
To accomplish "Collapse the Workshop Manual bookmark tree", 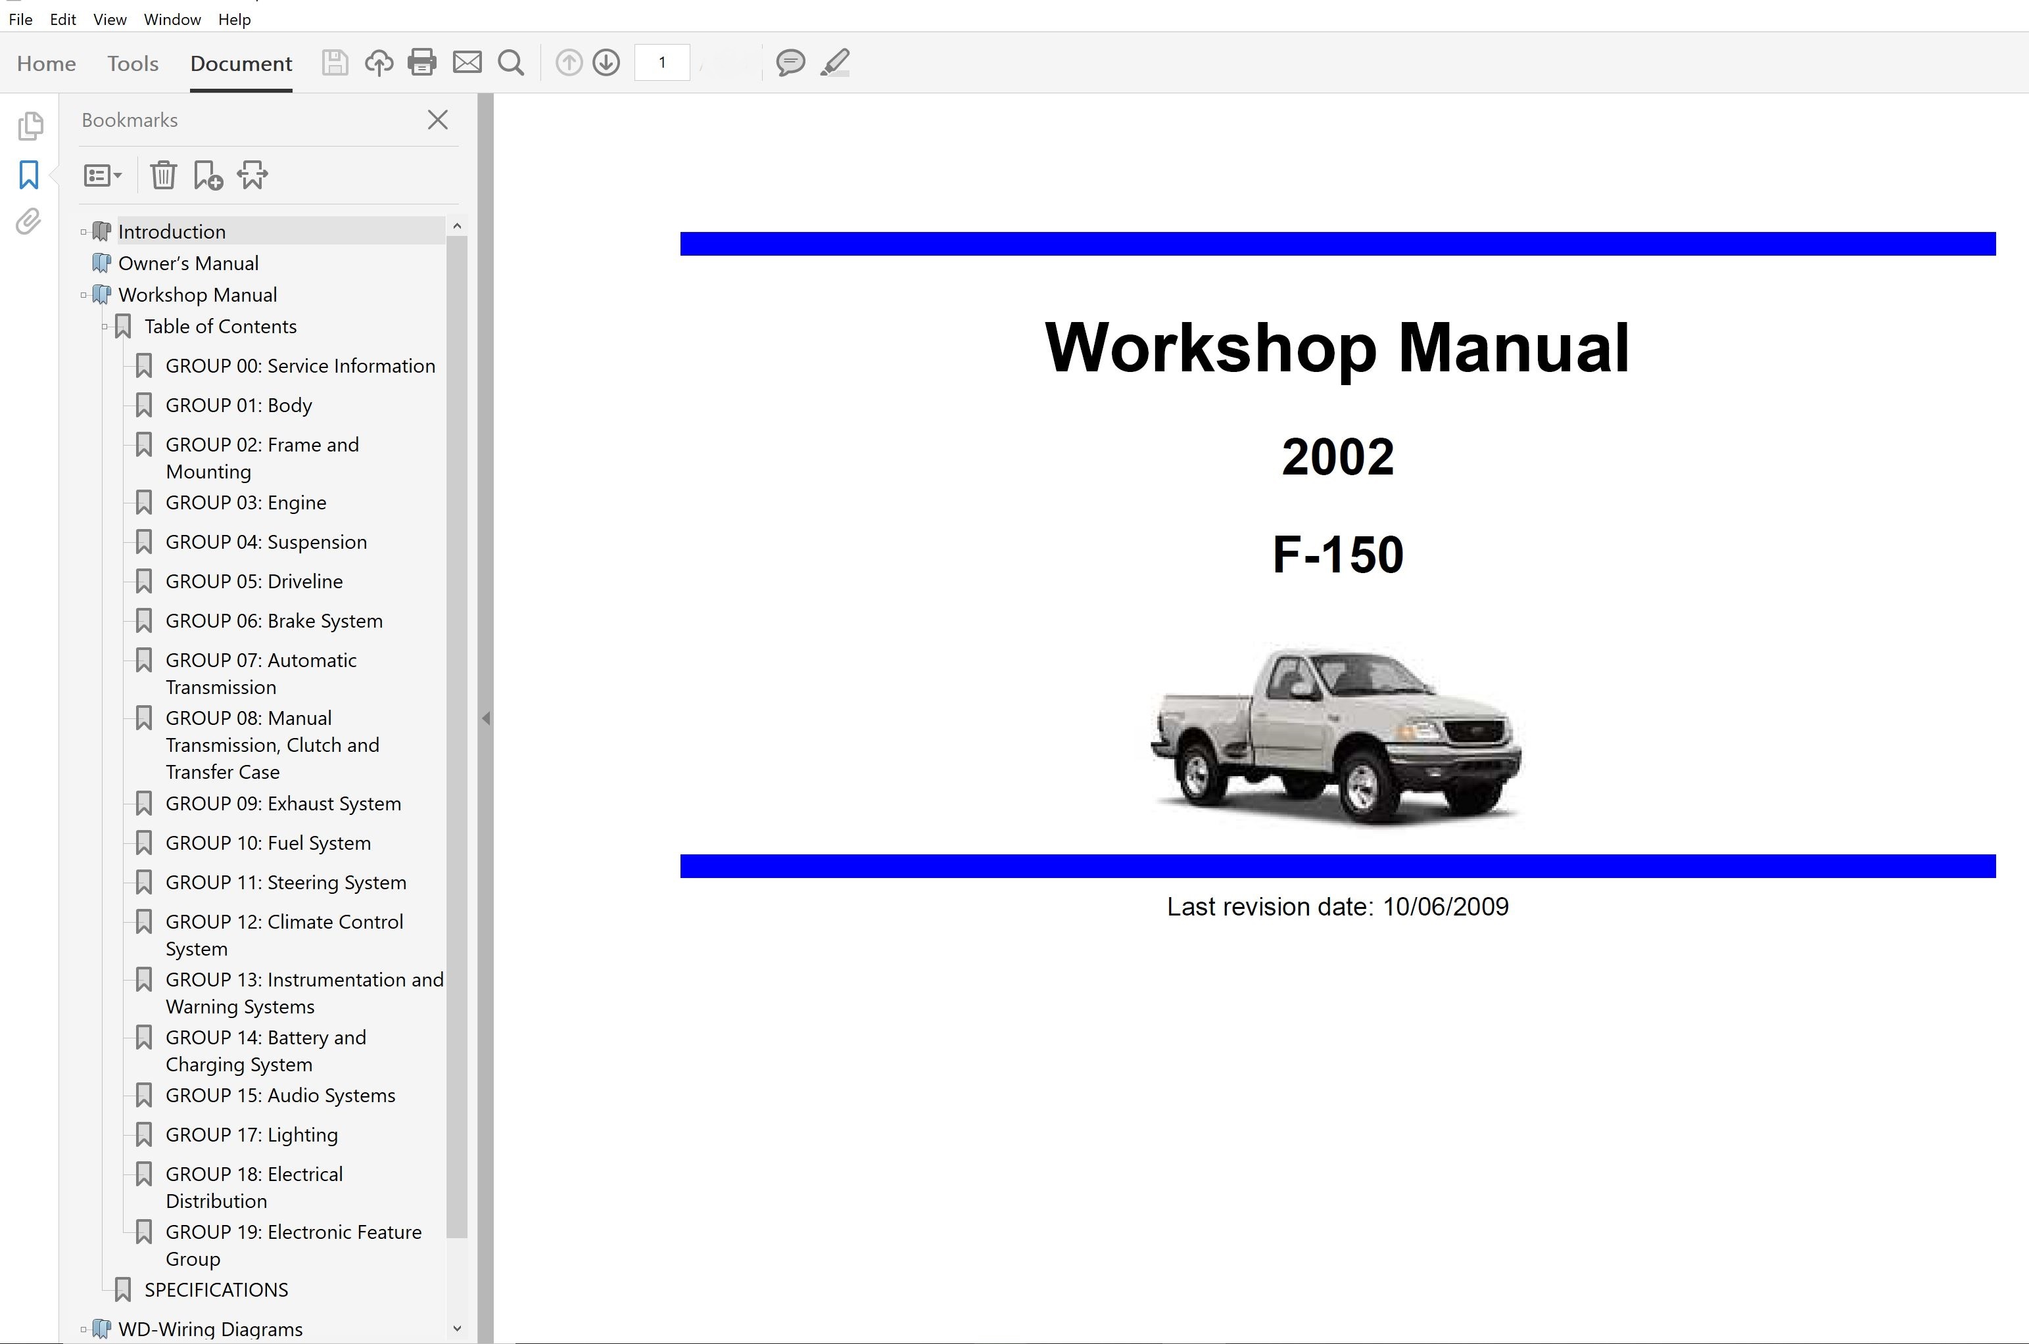I will [84, 295].
